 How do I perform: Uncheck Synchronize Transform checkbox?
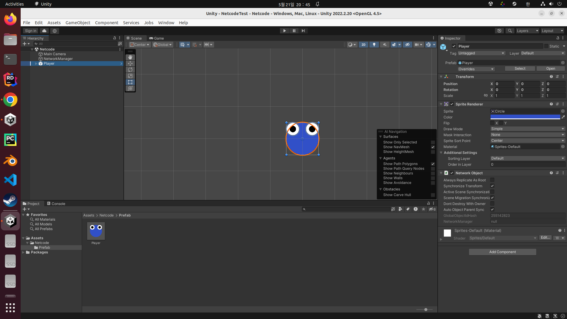tap(492, 186)
